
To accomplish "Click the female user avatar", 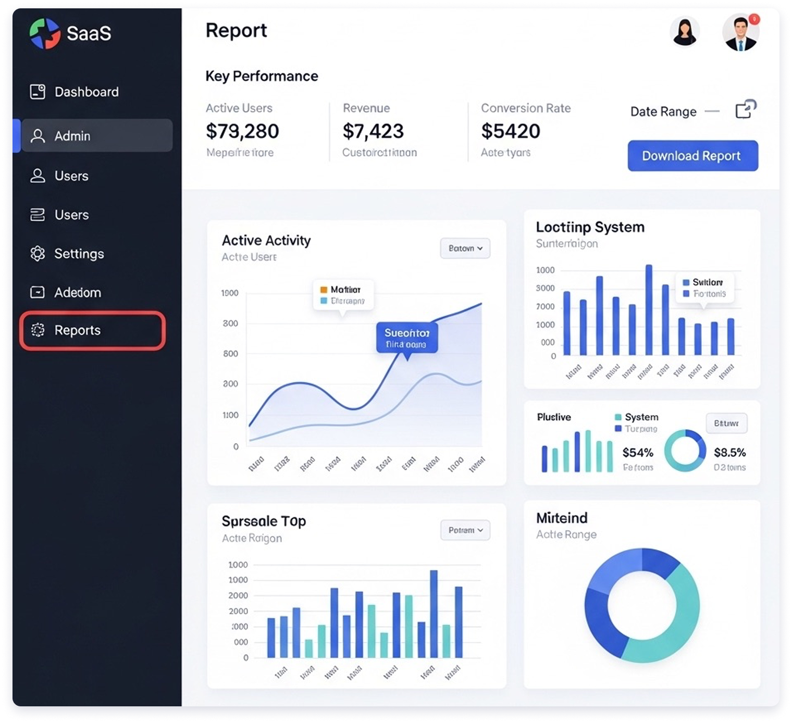I will (684, 32).
